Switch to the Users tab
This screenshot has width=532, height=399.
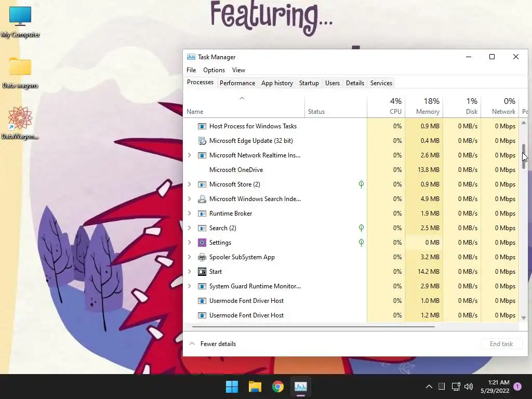pyautogui.click(x=332, y=83)
